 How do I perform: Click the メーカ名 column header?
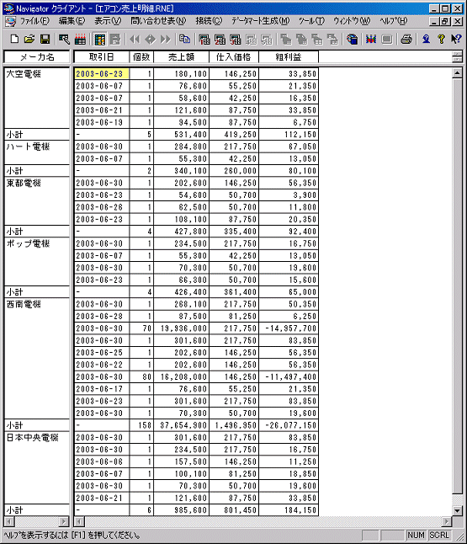37,57
